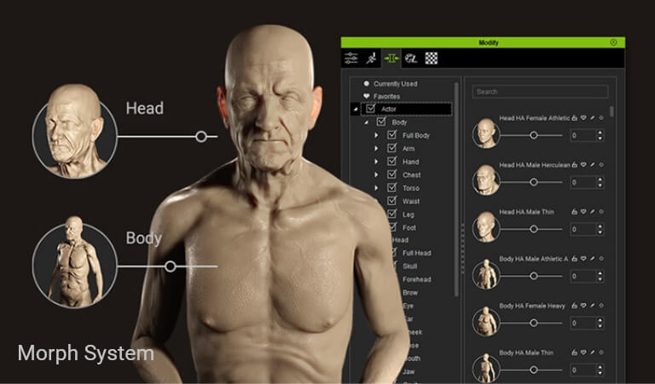Open the Favorites category

(x=386, y=97)
